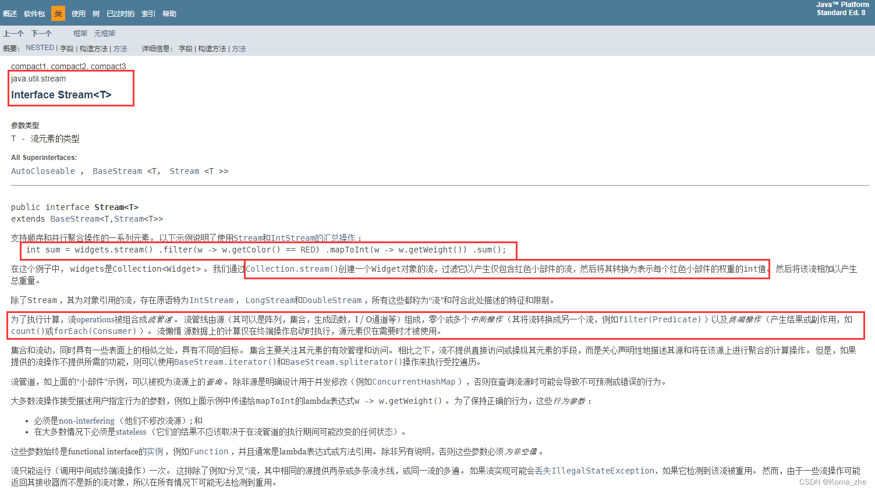Click the 参数类型 label
The width and height of the screenshot is (875, 491).
click(25, 125)
